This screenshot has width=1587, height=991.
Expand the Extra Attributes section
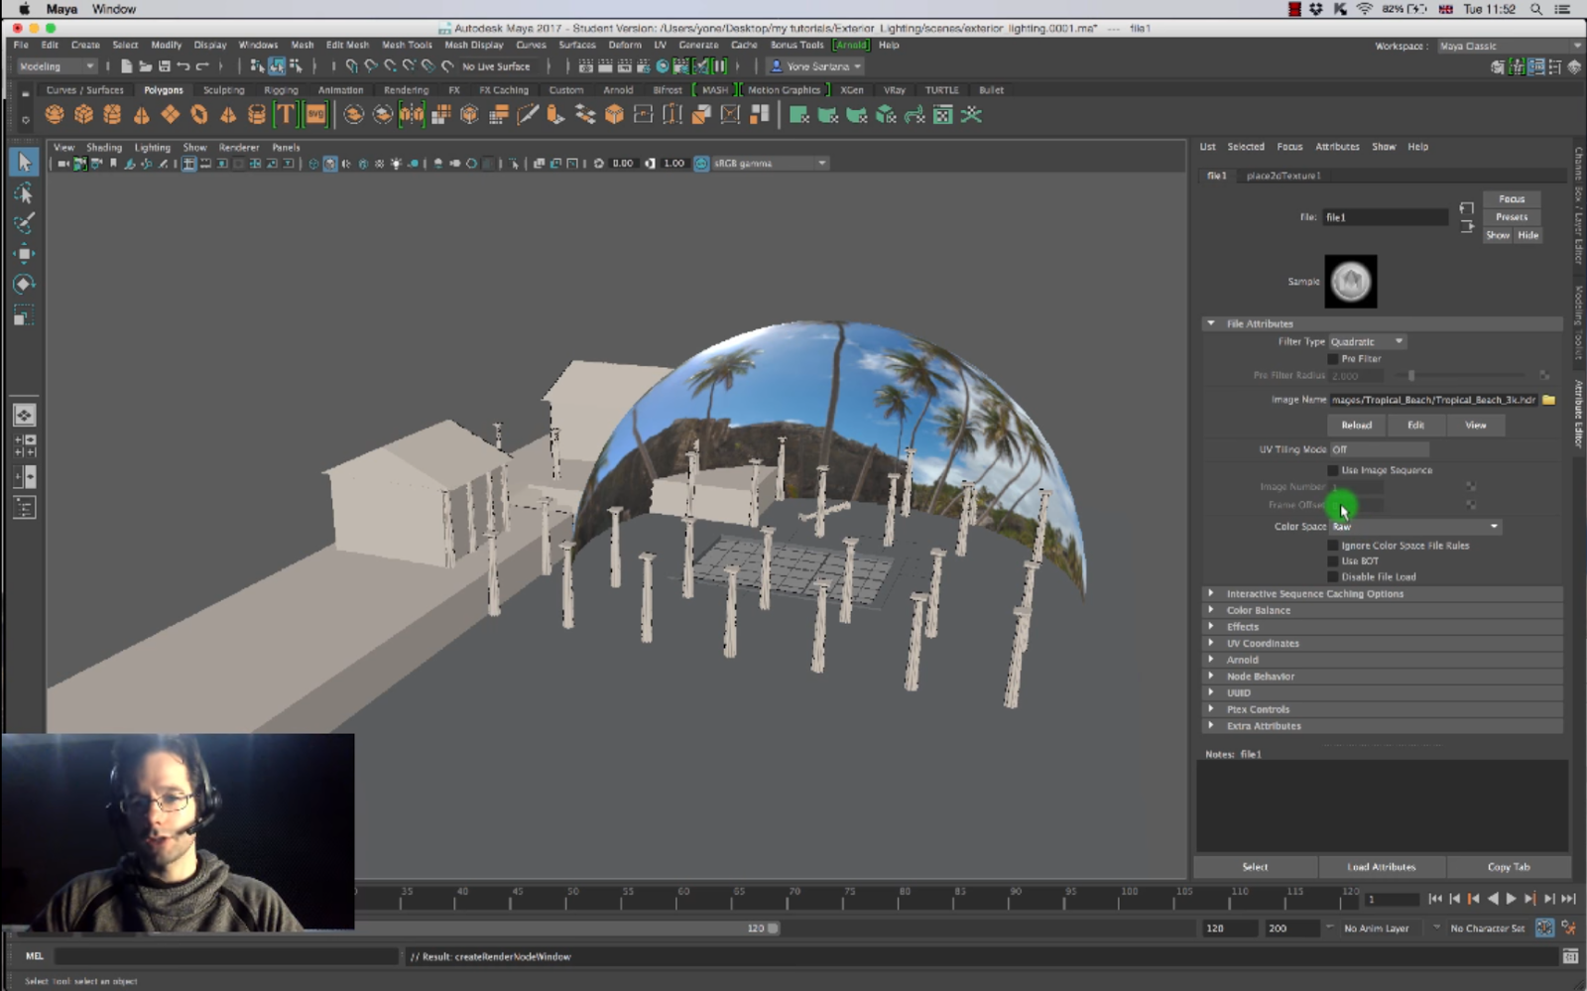click(1211, 726)
